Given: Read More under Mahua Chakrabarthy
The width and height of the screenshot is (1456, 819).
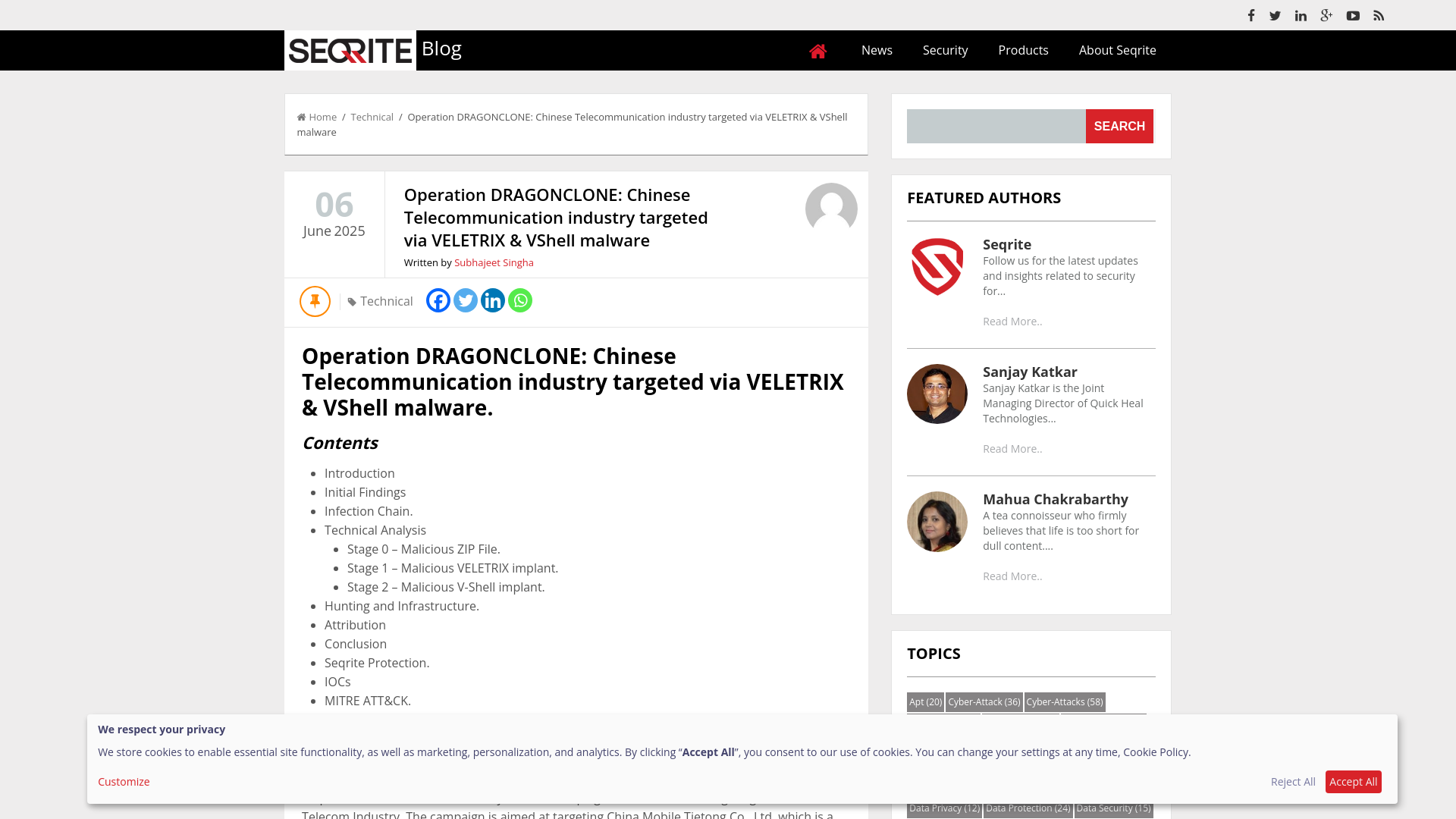Looking at the screenshot, I should coord(1012,576).
